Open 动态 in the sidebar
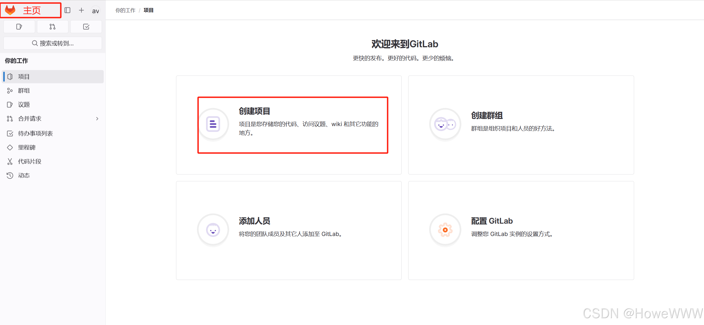 [x=53, y=176]
